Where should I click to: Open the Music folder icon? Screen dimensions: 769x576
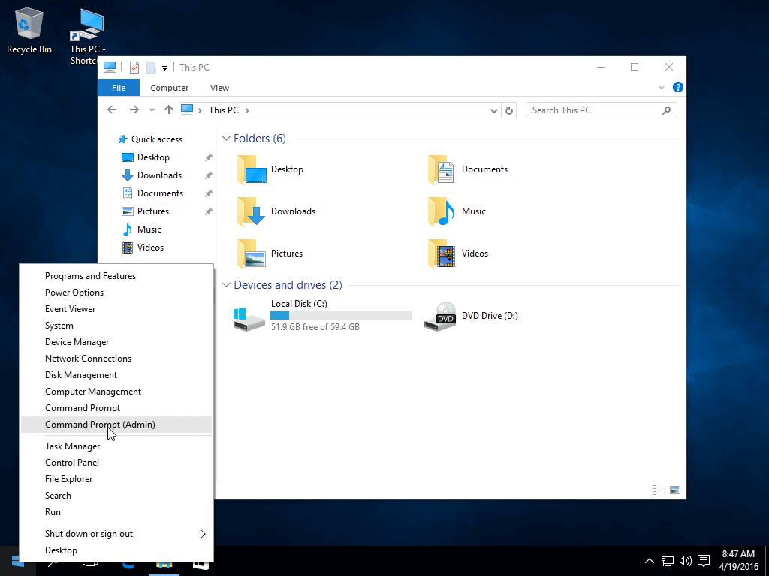[441, 211]
